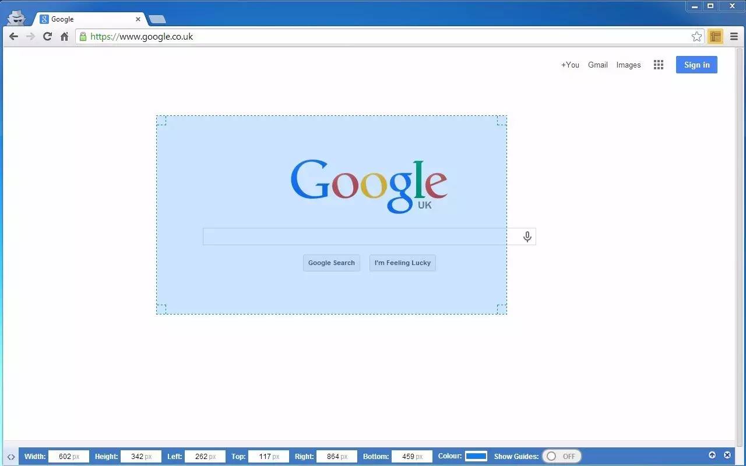The width and height of the screenshot is (746, 466).
Task: Click the blue Sign in button
Action: click(x=696, y=65)
